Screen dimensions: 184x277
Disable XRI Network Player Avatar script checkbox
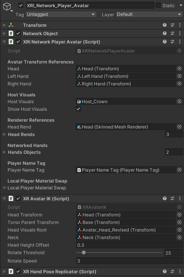(18, 42)
